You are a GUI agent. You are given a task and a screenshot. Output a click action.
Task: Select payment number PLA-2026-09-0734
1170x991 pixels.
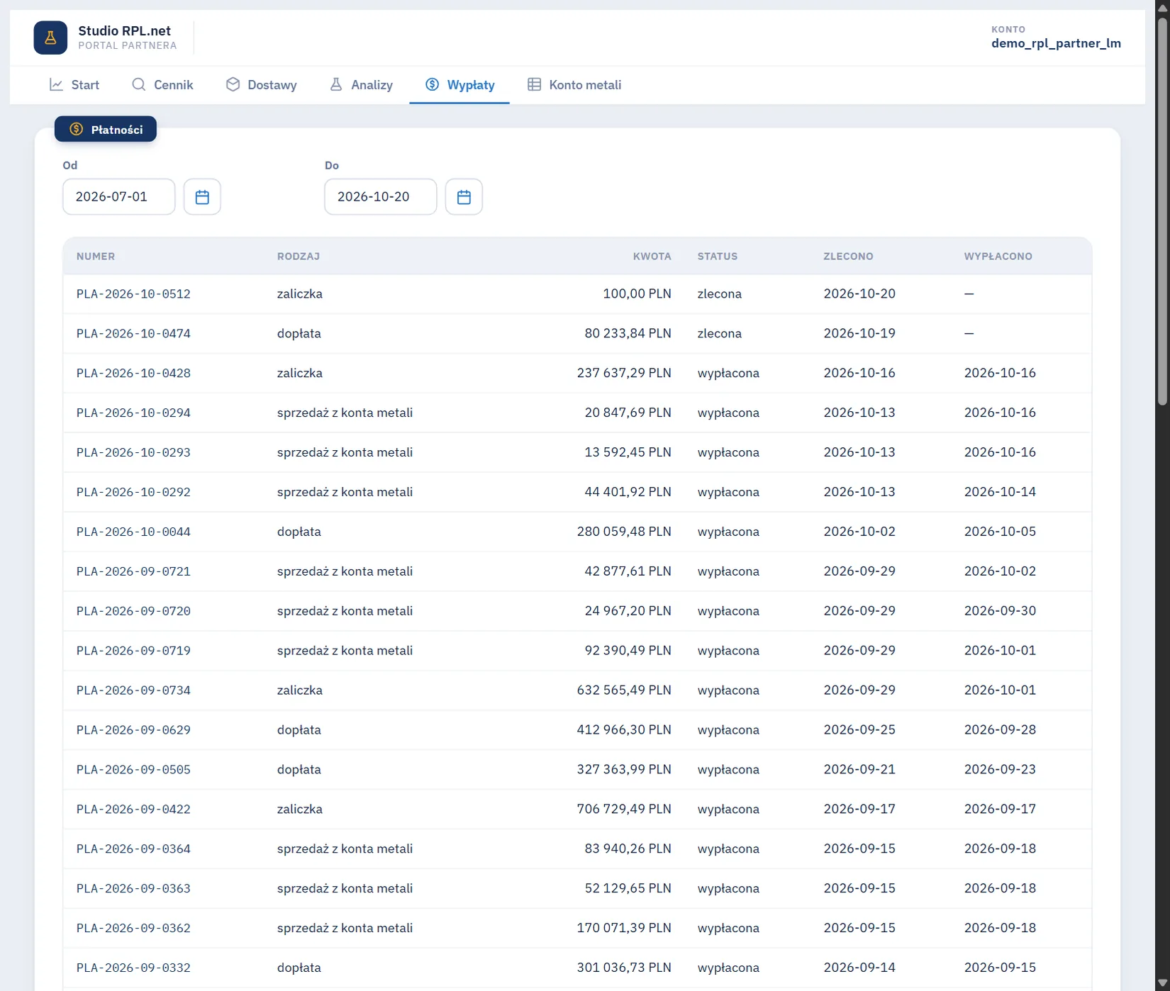(x=133, y=690)
